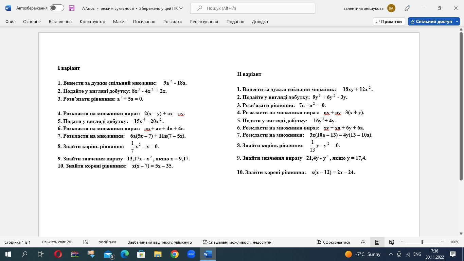This screenshot has width=464, height=261.
Task: Click the pen Coming Soon feature icon
Action: [x=407, y=8]
